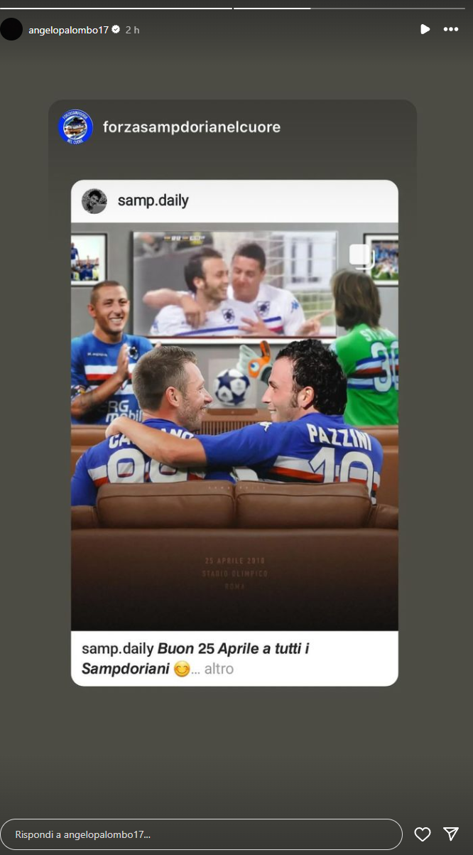Tap the multi-image carousel icon on post
This screenshot has width=473, height=855.
[x=361, y=257]
